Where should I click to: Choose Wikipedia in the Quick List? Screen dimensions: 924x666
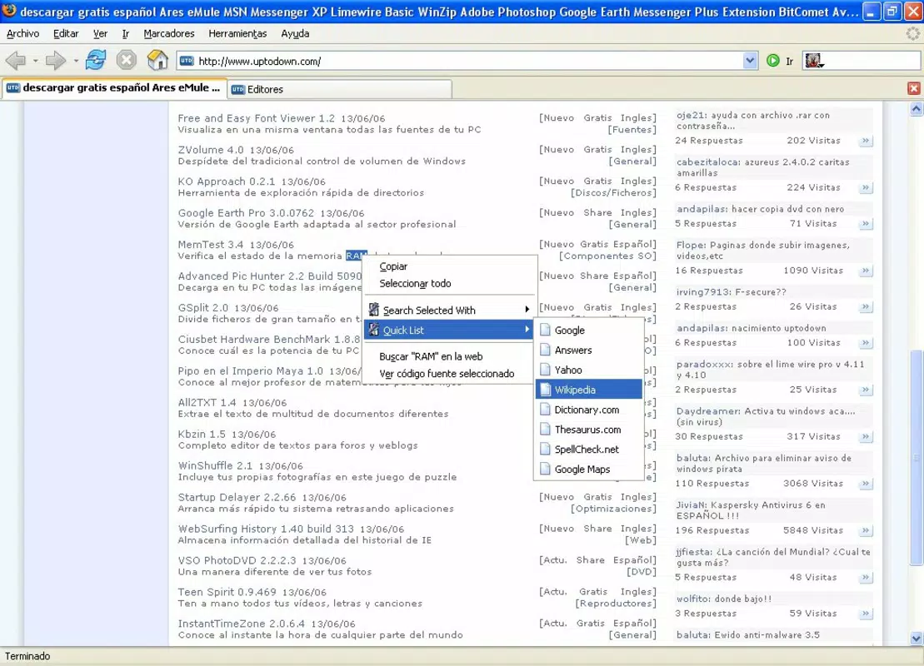[x=589, y=390]
